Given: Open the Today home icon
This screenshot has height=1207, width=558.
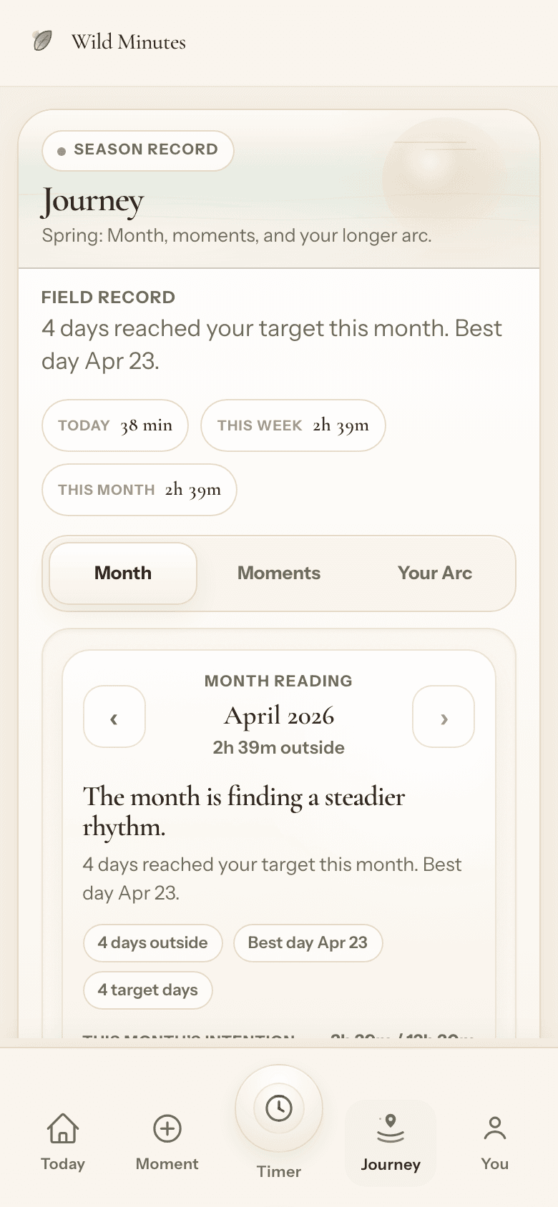Looking at the screenshot, I should (x=63, y=1128).
